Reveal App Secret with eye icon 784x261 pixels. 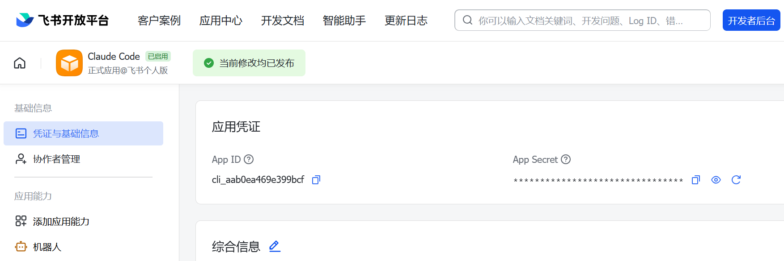[716, 180]
